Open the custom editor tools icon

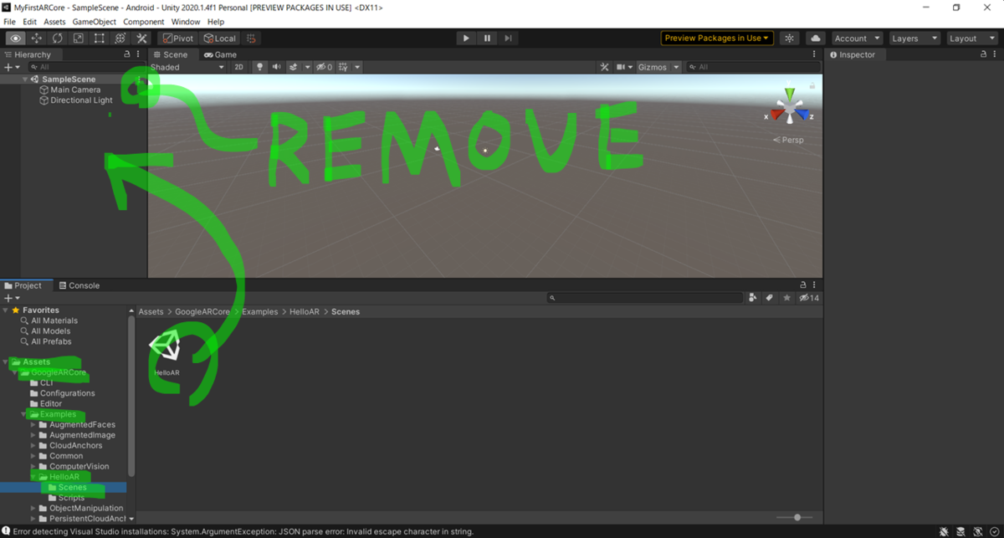click(x=141, y=38)
